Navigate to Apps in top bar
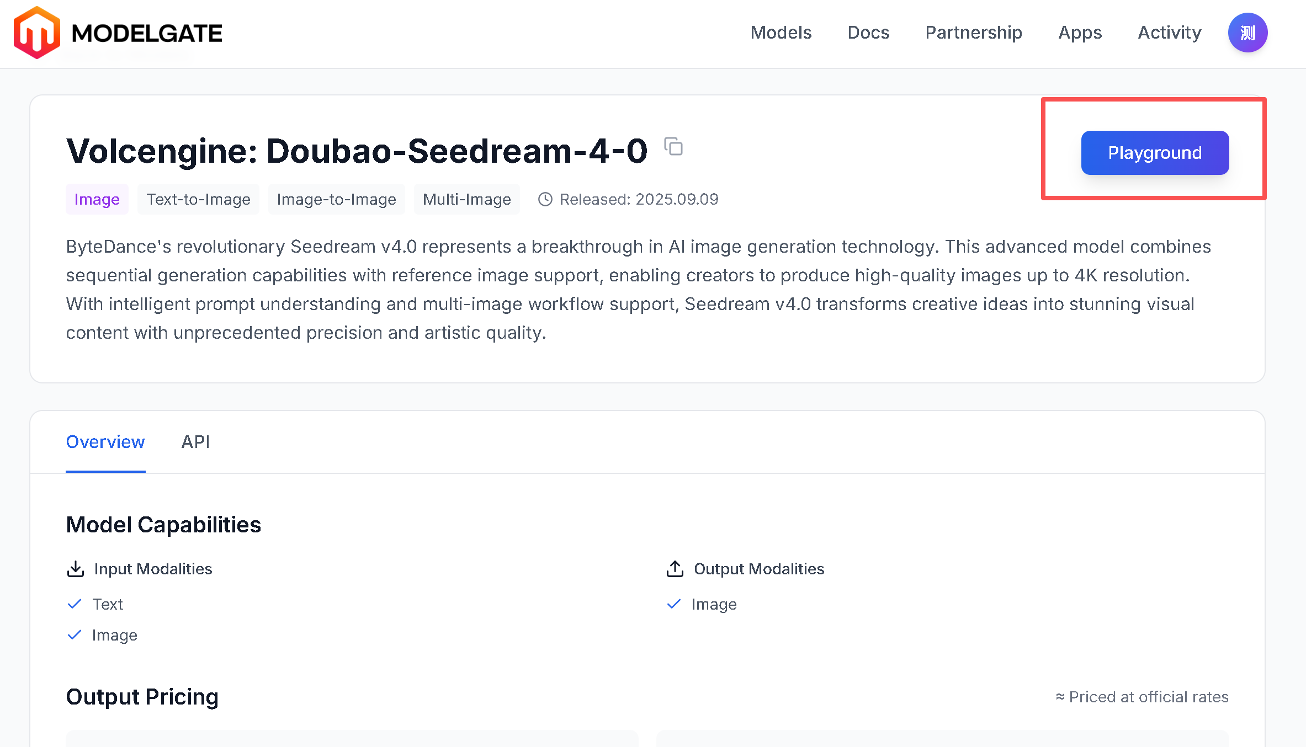This screenshot has width=1306, height=747. (x=1080, y=33)
